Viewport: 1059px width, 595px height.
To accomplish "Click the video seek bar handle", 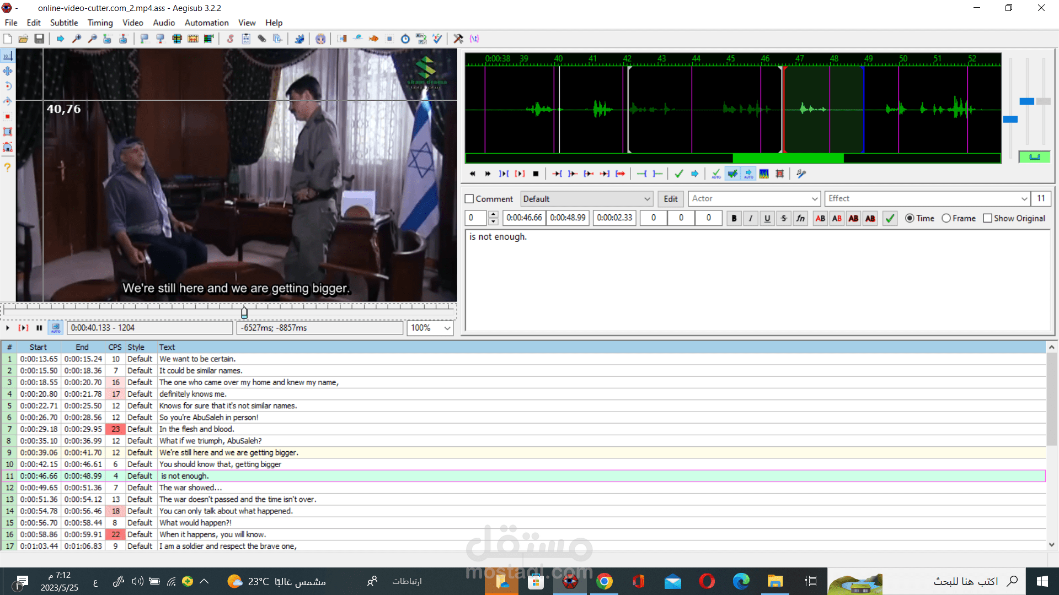I will click(244, 313).
